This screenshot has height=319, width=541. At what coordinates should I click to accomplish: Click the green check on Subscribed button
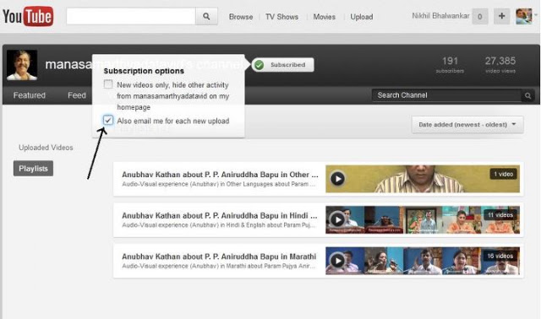[x=260, y=65]
